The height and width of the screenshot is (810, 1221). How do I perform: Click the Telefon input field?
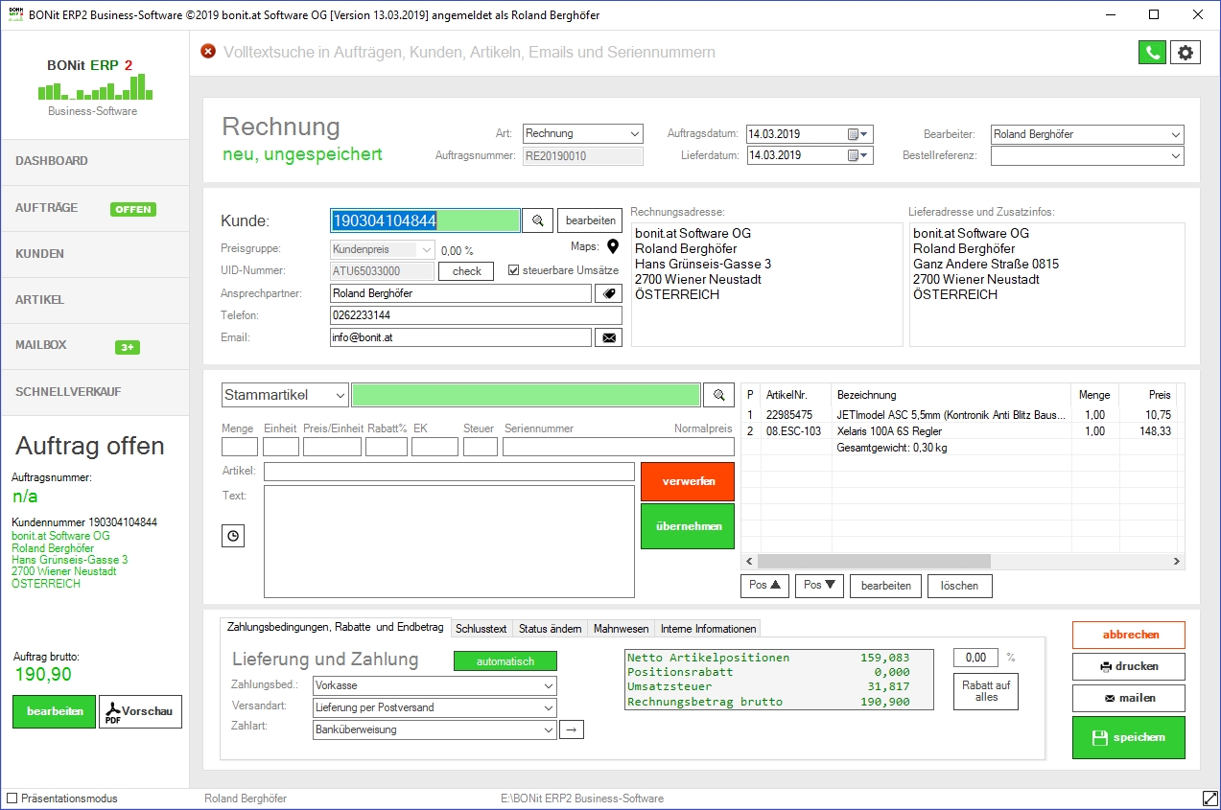(476, 315)
